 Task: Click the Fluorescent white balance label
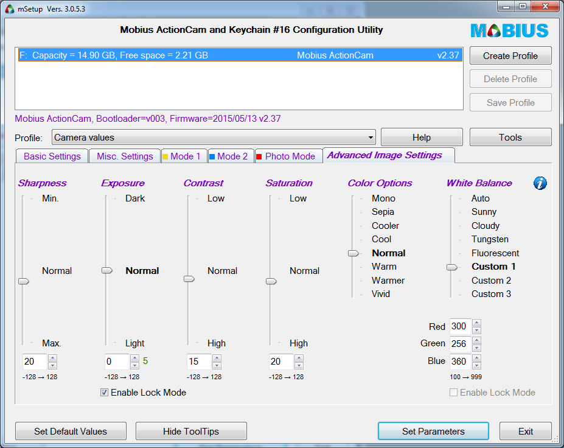495,253
